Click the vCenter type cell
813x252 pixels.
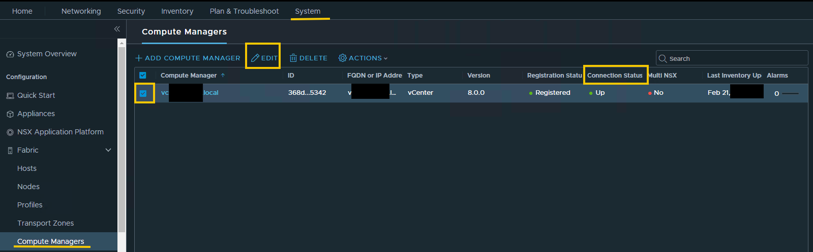pyautogui.click(x=420, y=93)
